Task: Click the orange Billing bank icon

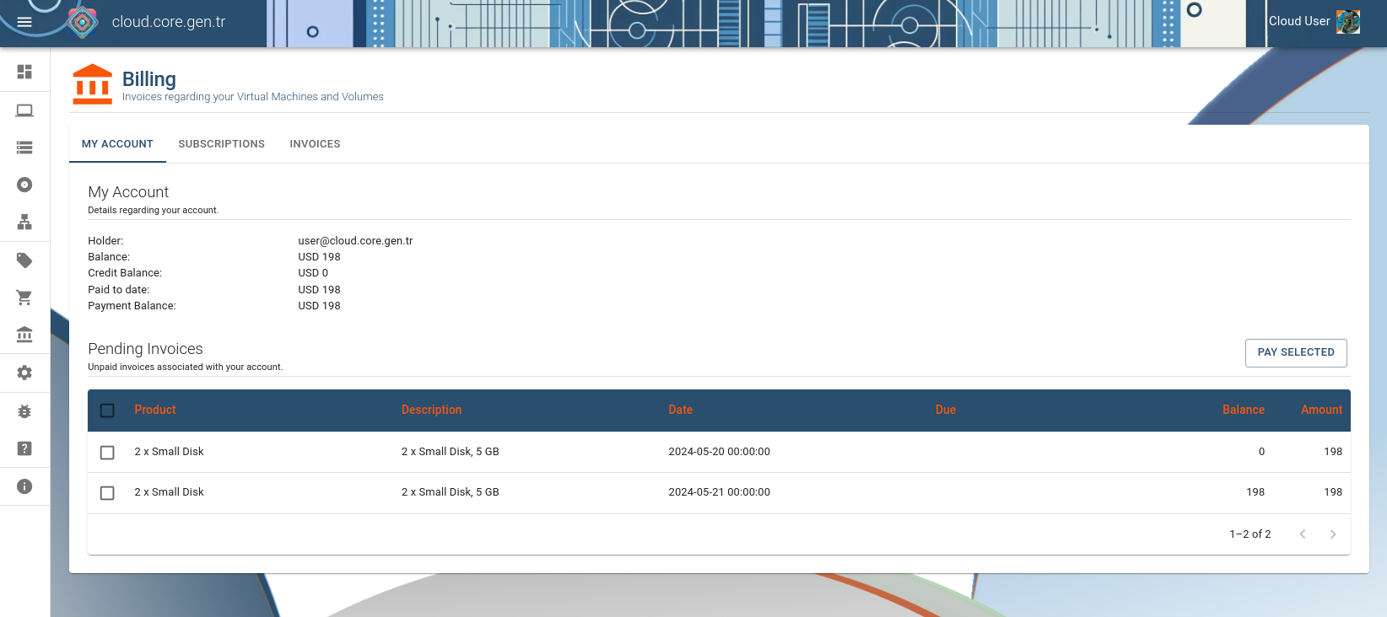Action: 93,84
